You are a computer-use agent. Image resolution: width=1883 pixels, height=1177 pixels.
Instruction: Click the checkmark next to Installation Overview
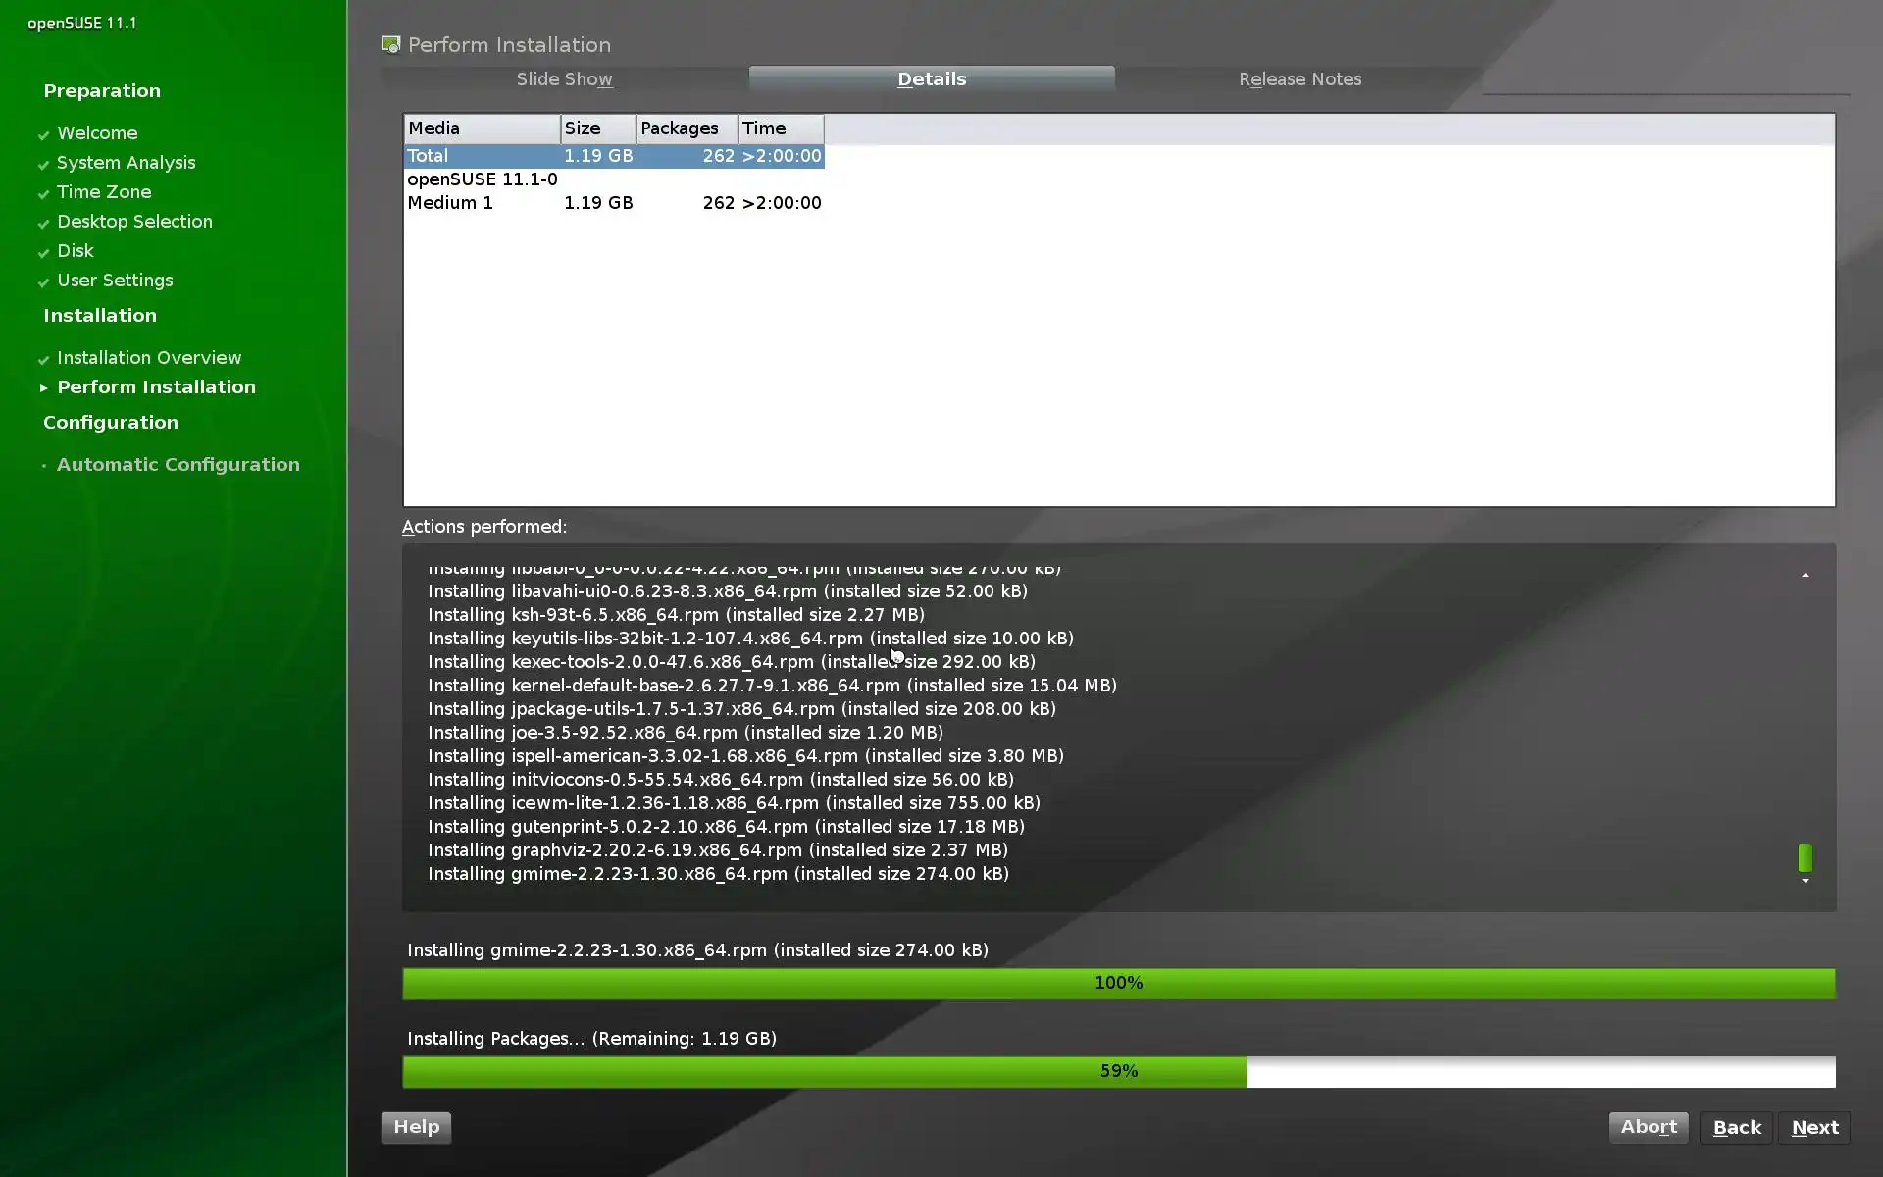coord(43,359)
